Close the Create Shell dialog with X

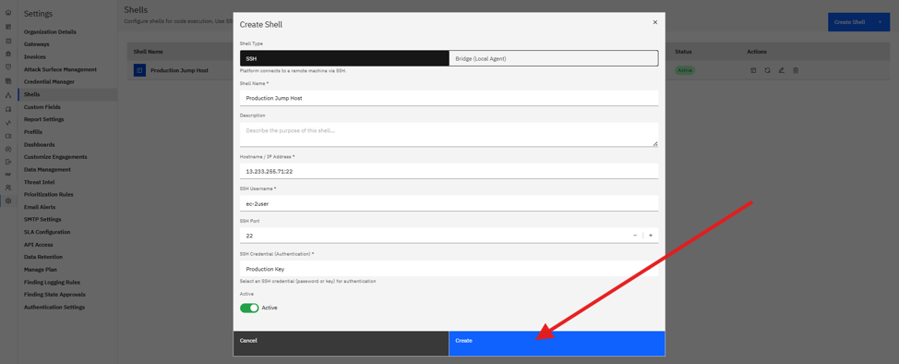coord(655,22)
